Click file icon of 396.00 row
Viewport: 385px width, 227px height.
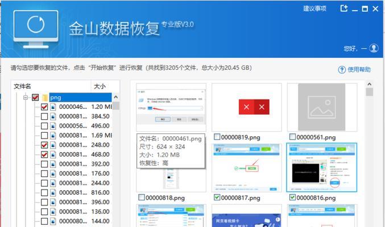pos(53,202)
